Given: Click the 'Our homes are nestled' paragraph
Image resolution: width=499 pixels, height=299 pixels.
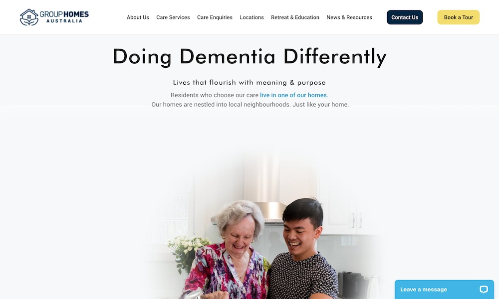Looking at the screenshot, I should pyautogui.click(x=250, y=105).
